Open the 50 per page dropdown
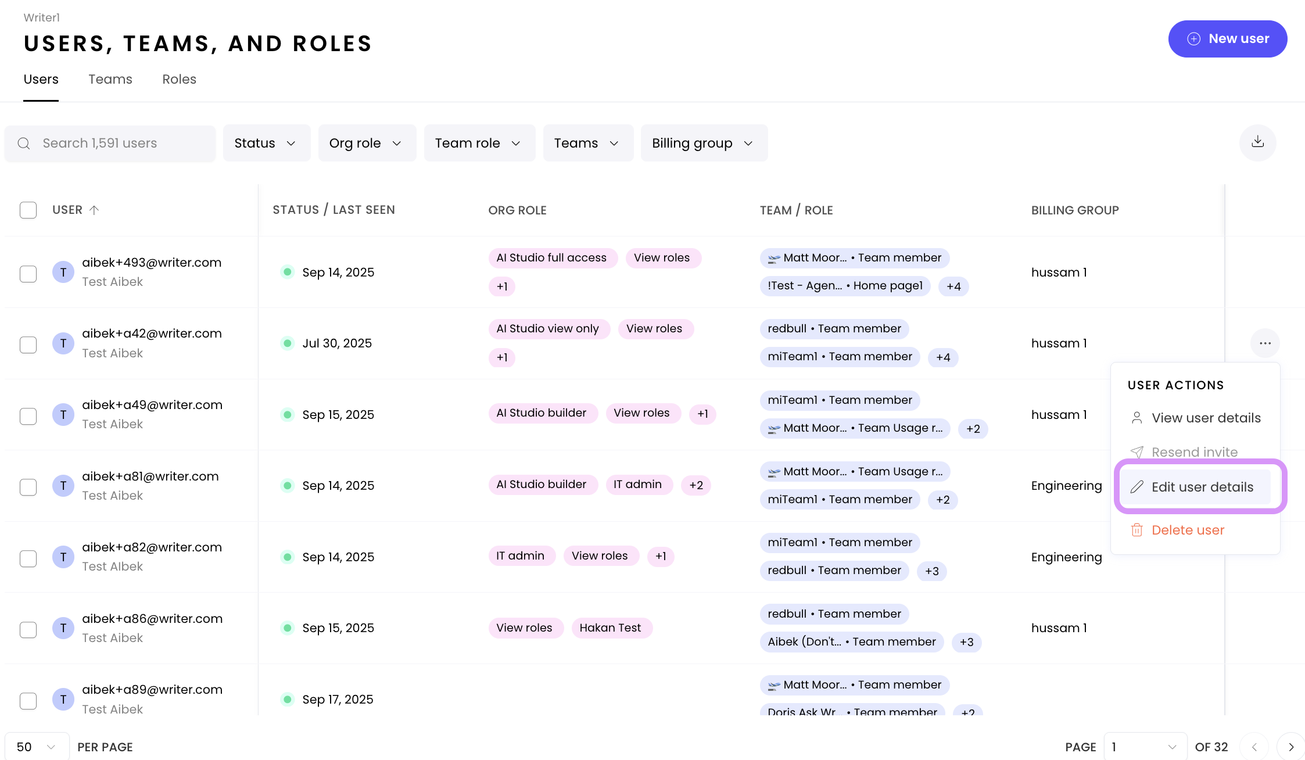 [36, 747]
